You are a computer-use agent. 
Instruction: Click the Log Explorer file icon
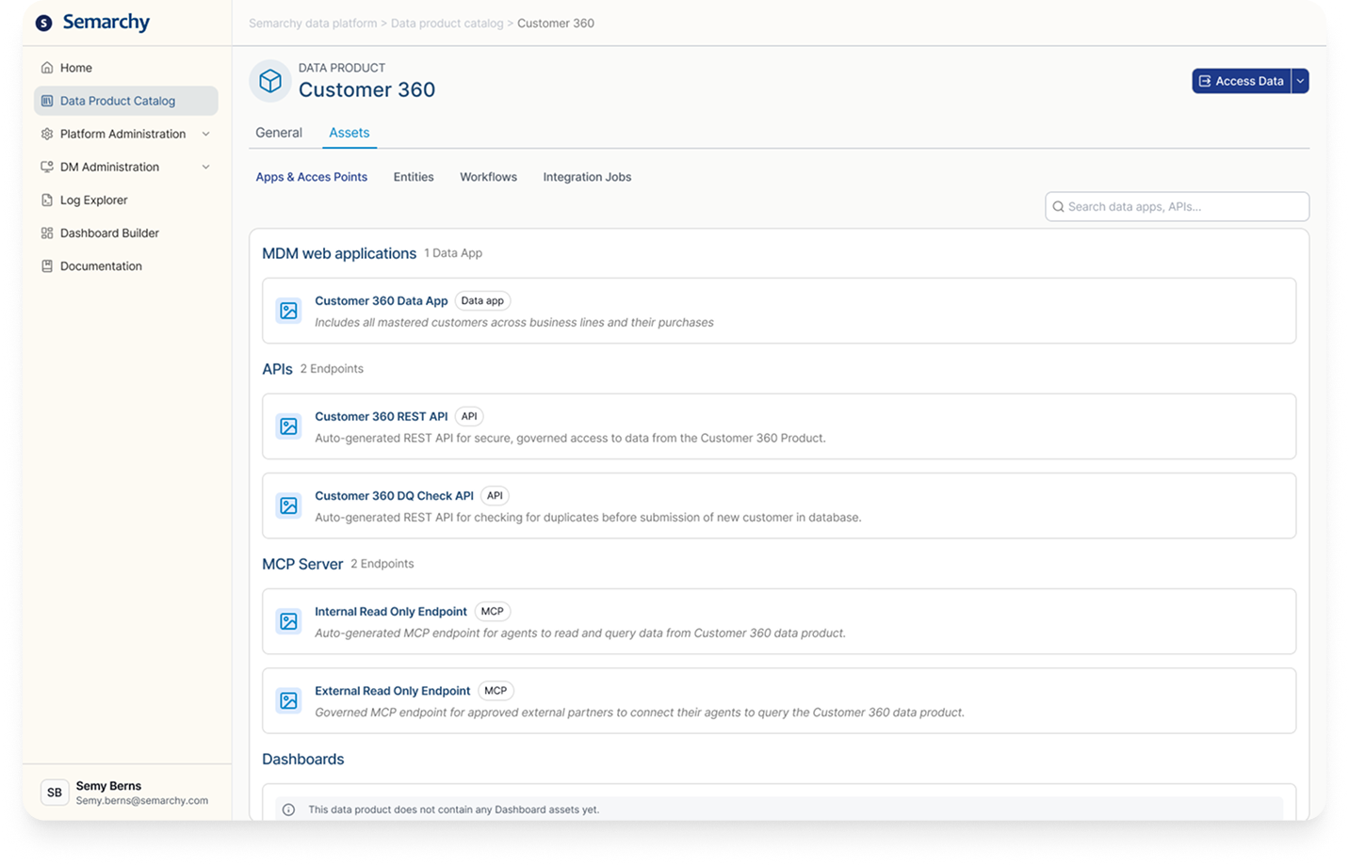47,200
